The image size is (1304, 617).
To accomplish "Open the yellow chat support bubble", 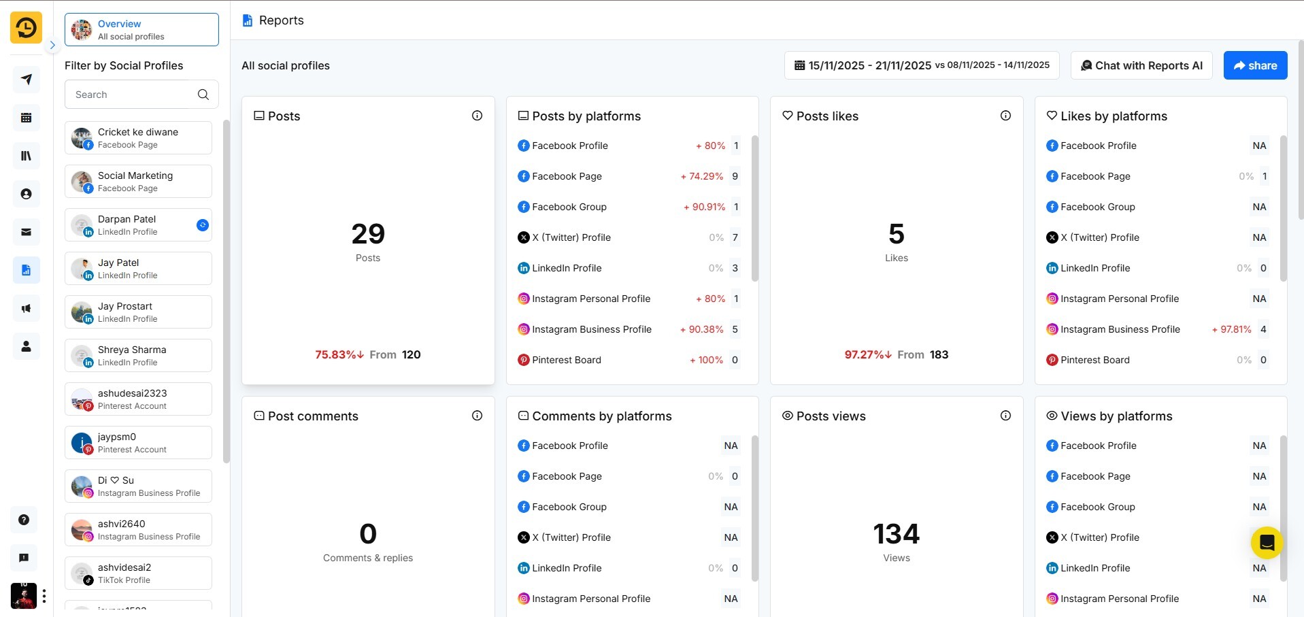I will coord(1267,542).
